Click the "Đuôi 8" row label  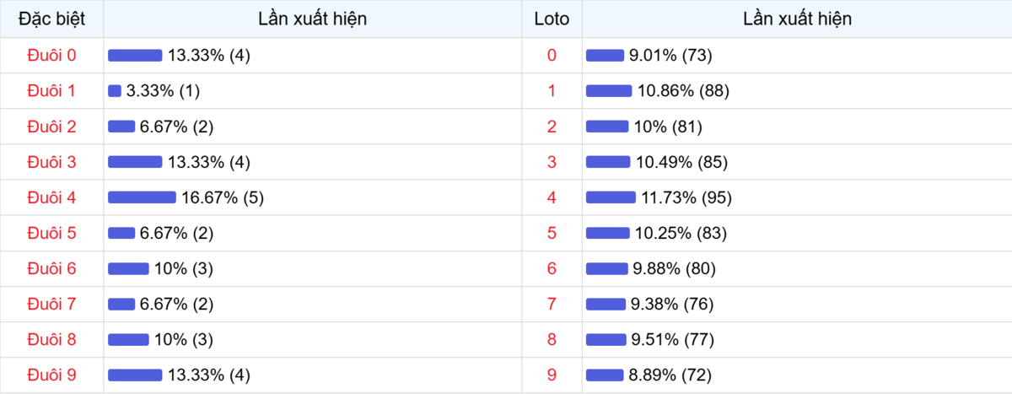click(x=51, y=339)
